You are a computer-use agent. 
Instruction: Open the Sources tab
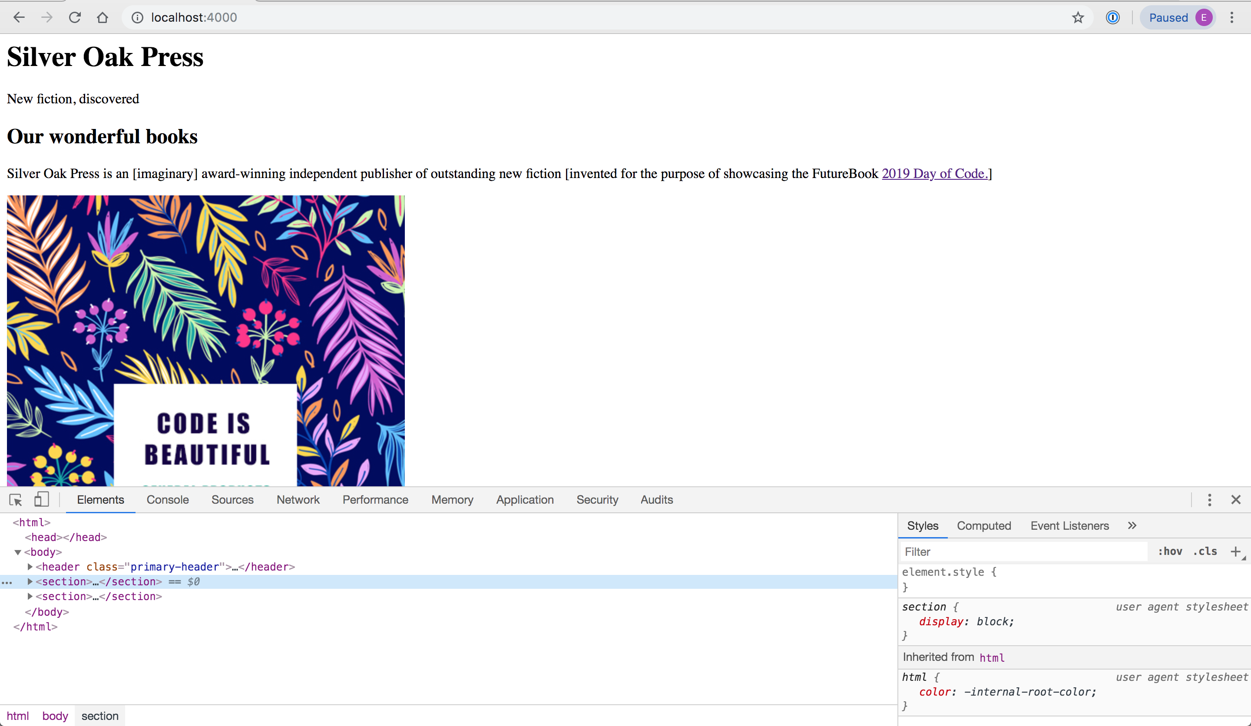pyautogui.click(x=232, y=500)
